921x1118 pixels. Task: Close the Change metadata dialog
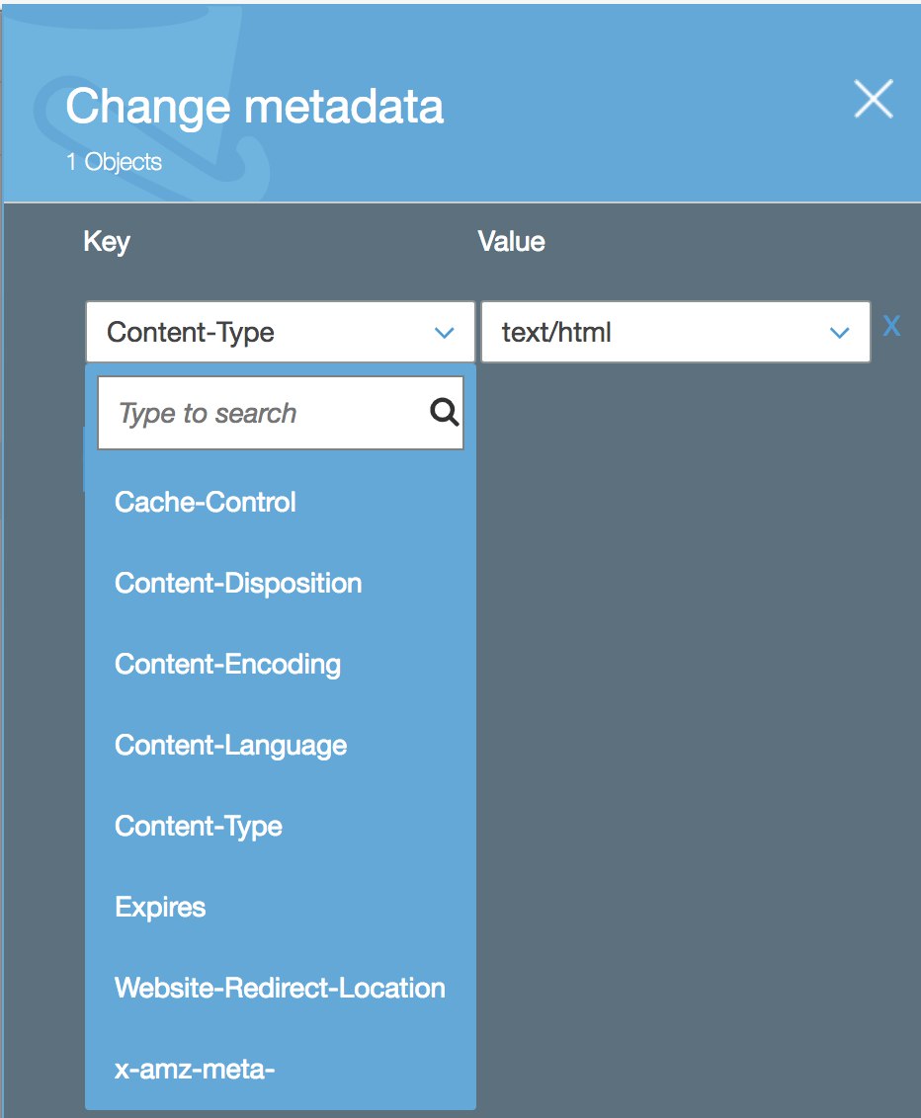(x=874, y=99)
